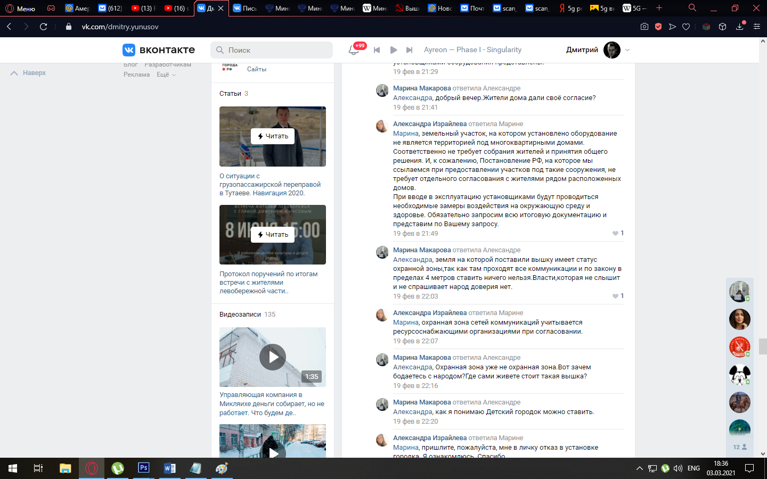
Task: Open the Opera Меню menu
Action: (x=20, y=8)
